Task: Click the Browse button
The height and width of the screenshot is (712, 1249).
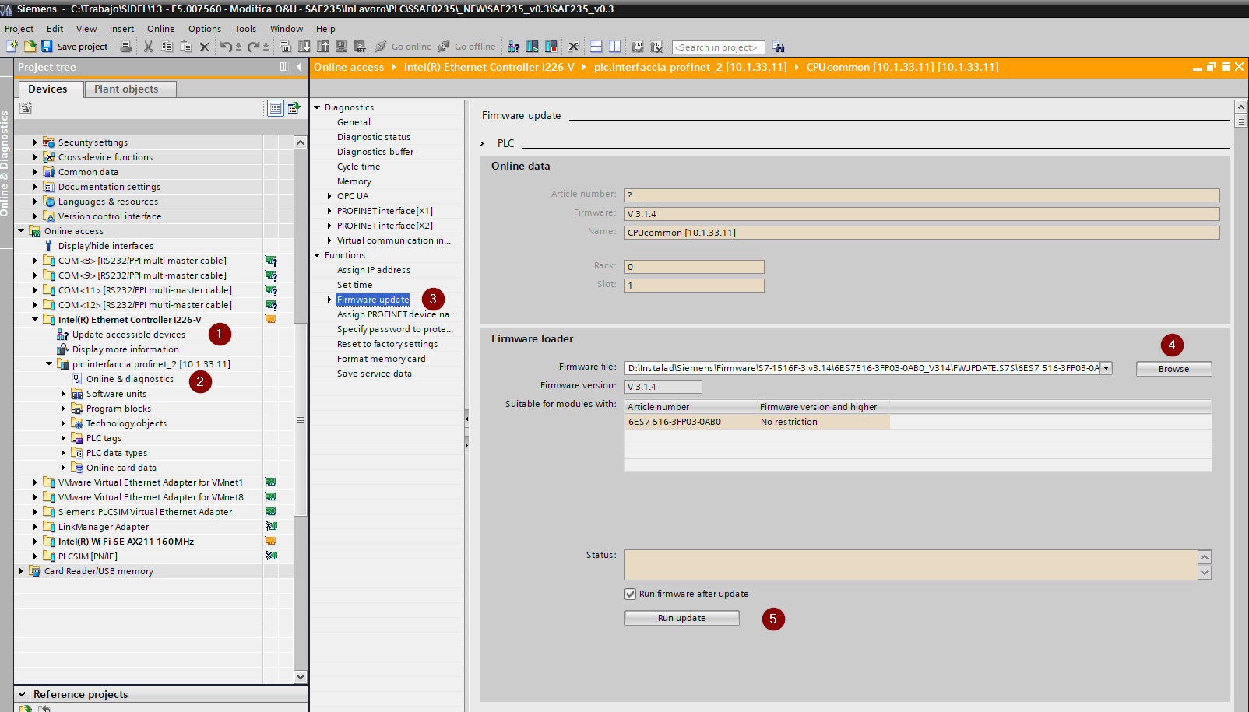Action: (x=1173, y=369)
